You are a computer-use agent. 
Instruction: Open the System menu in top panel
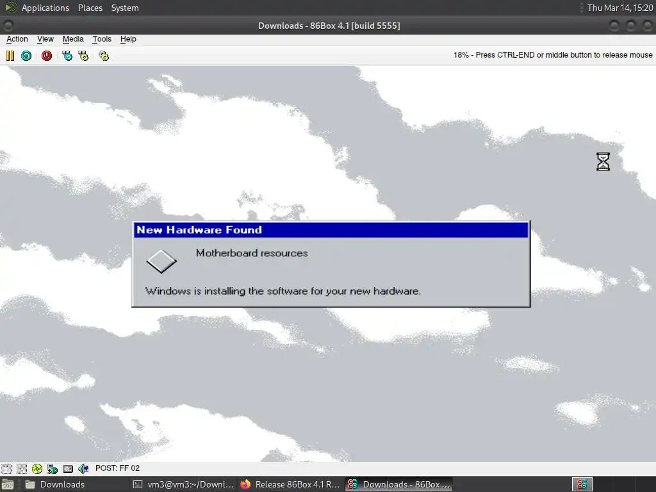coord(125,8)
